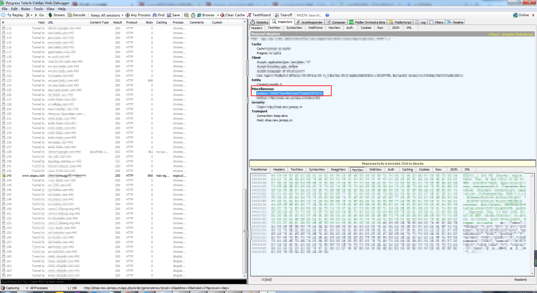Click the response body encoded decode bar
This screenshot has height=293, width=537.
(x=392, y=164)
